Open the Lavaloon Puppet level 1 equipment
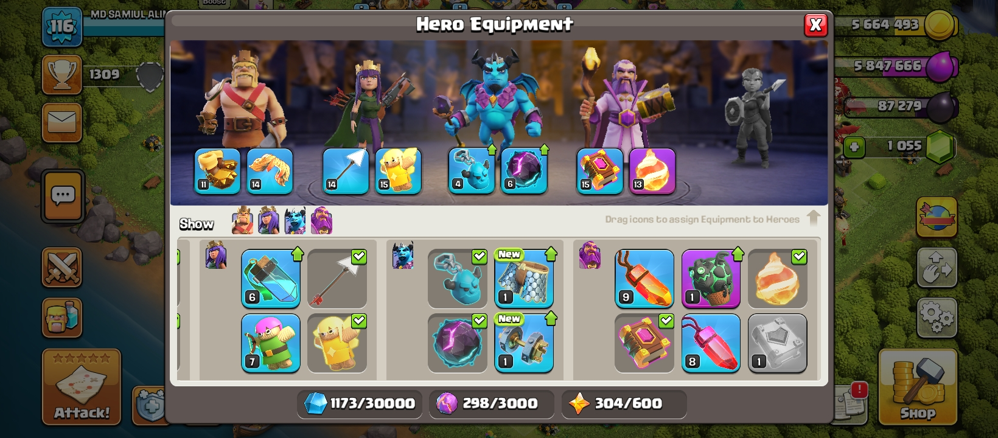 (x=711, y=279)
